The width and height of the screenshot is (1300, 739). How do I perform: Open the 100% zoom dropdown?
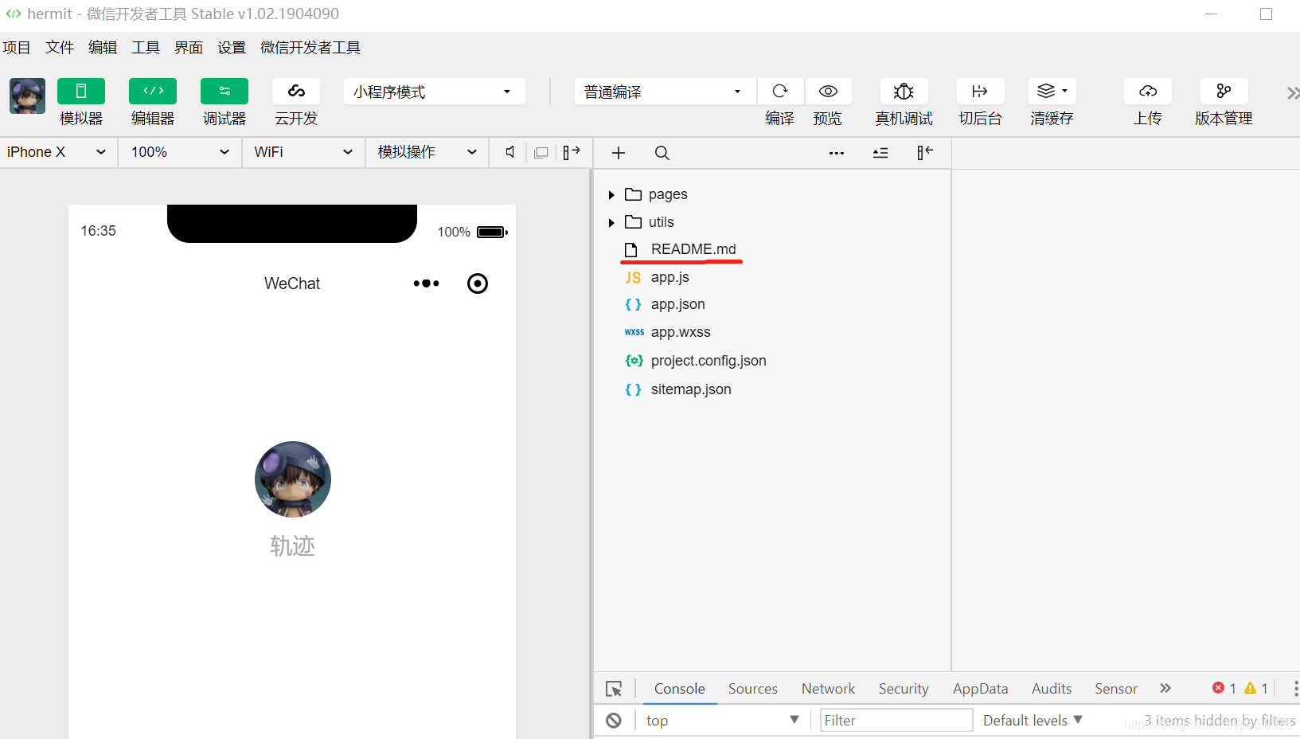point(180,152)
